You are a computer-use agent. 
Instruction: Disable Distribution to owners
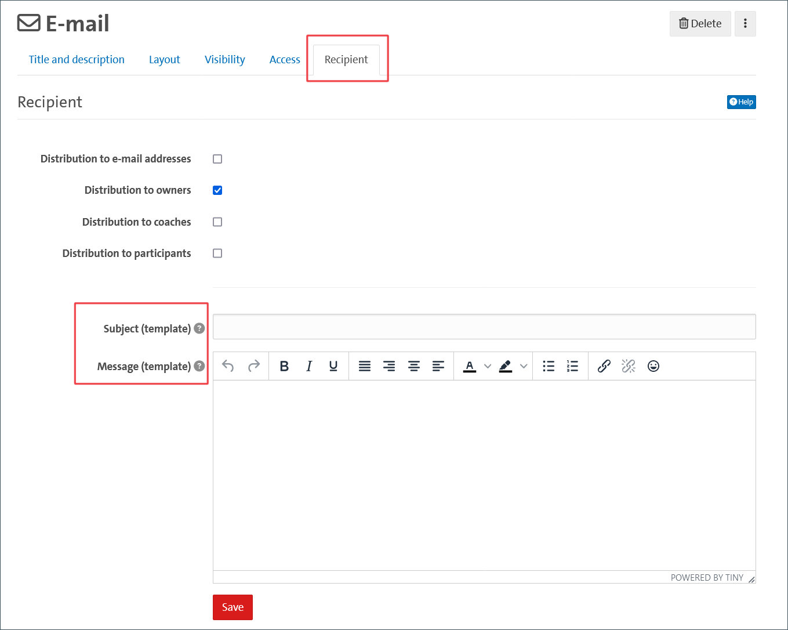tap(217, 190)
